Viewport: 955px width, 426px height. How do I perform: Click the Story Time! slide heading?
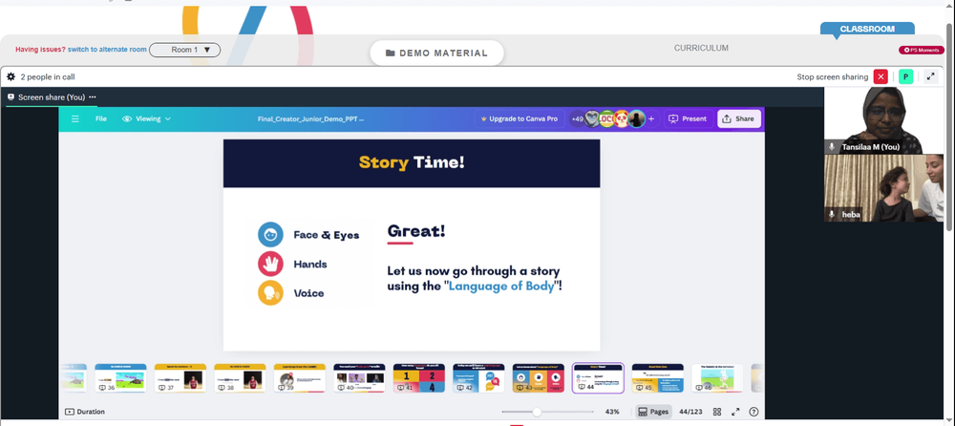coord(412,162)
